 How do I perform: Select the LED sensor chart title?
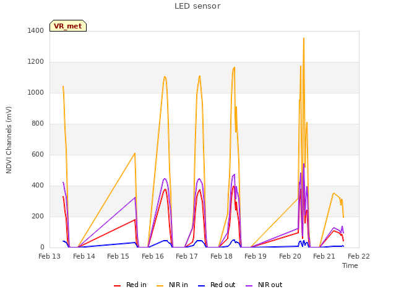coord(197,6)
